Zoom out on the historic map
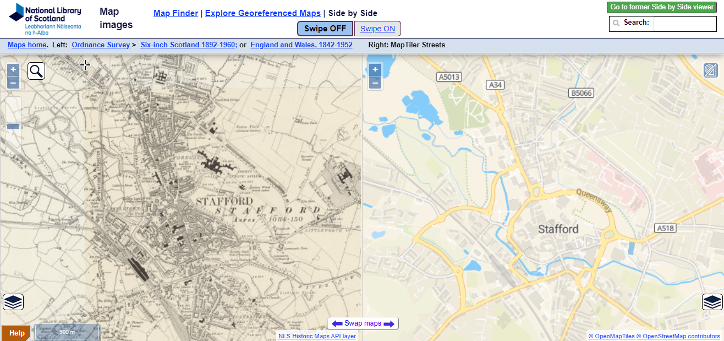Image resolution: width=724 pixels, height=341 pixels. (x=13, y=82)
